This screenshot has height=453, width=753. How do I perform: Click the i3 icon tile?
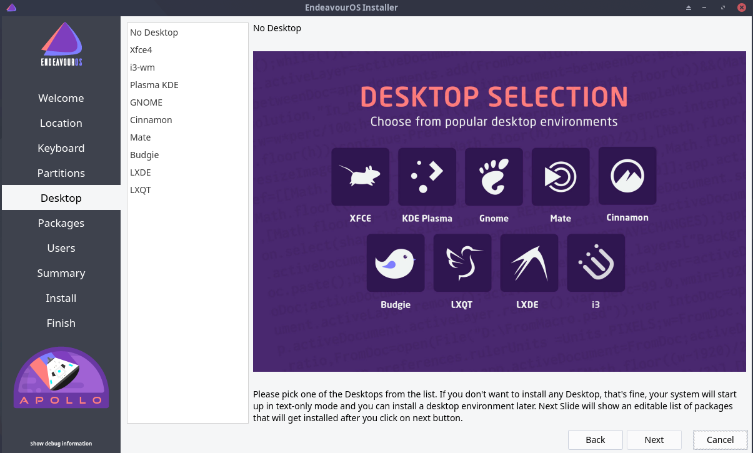(x=596, y=262)
